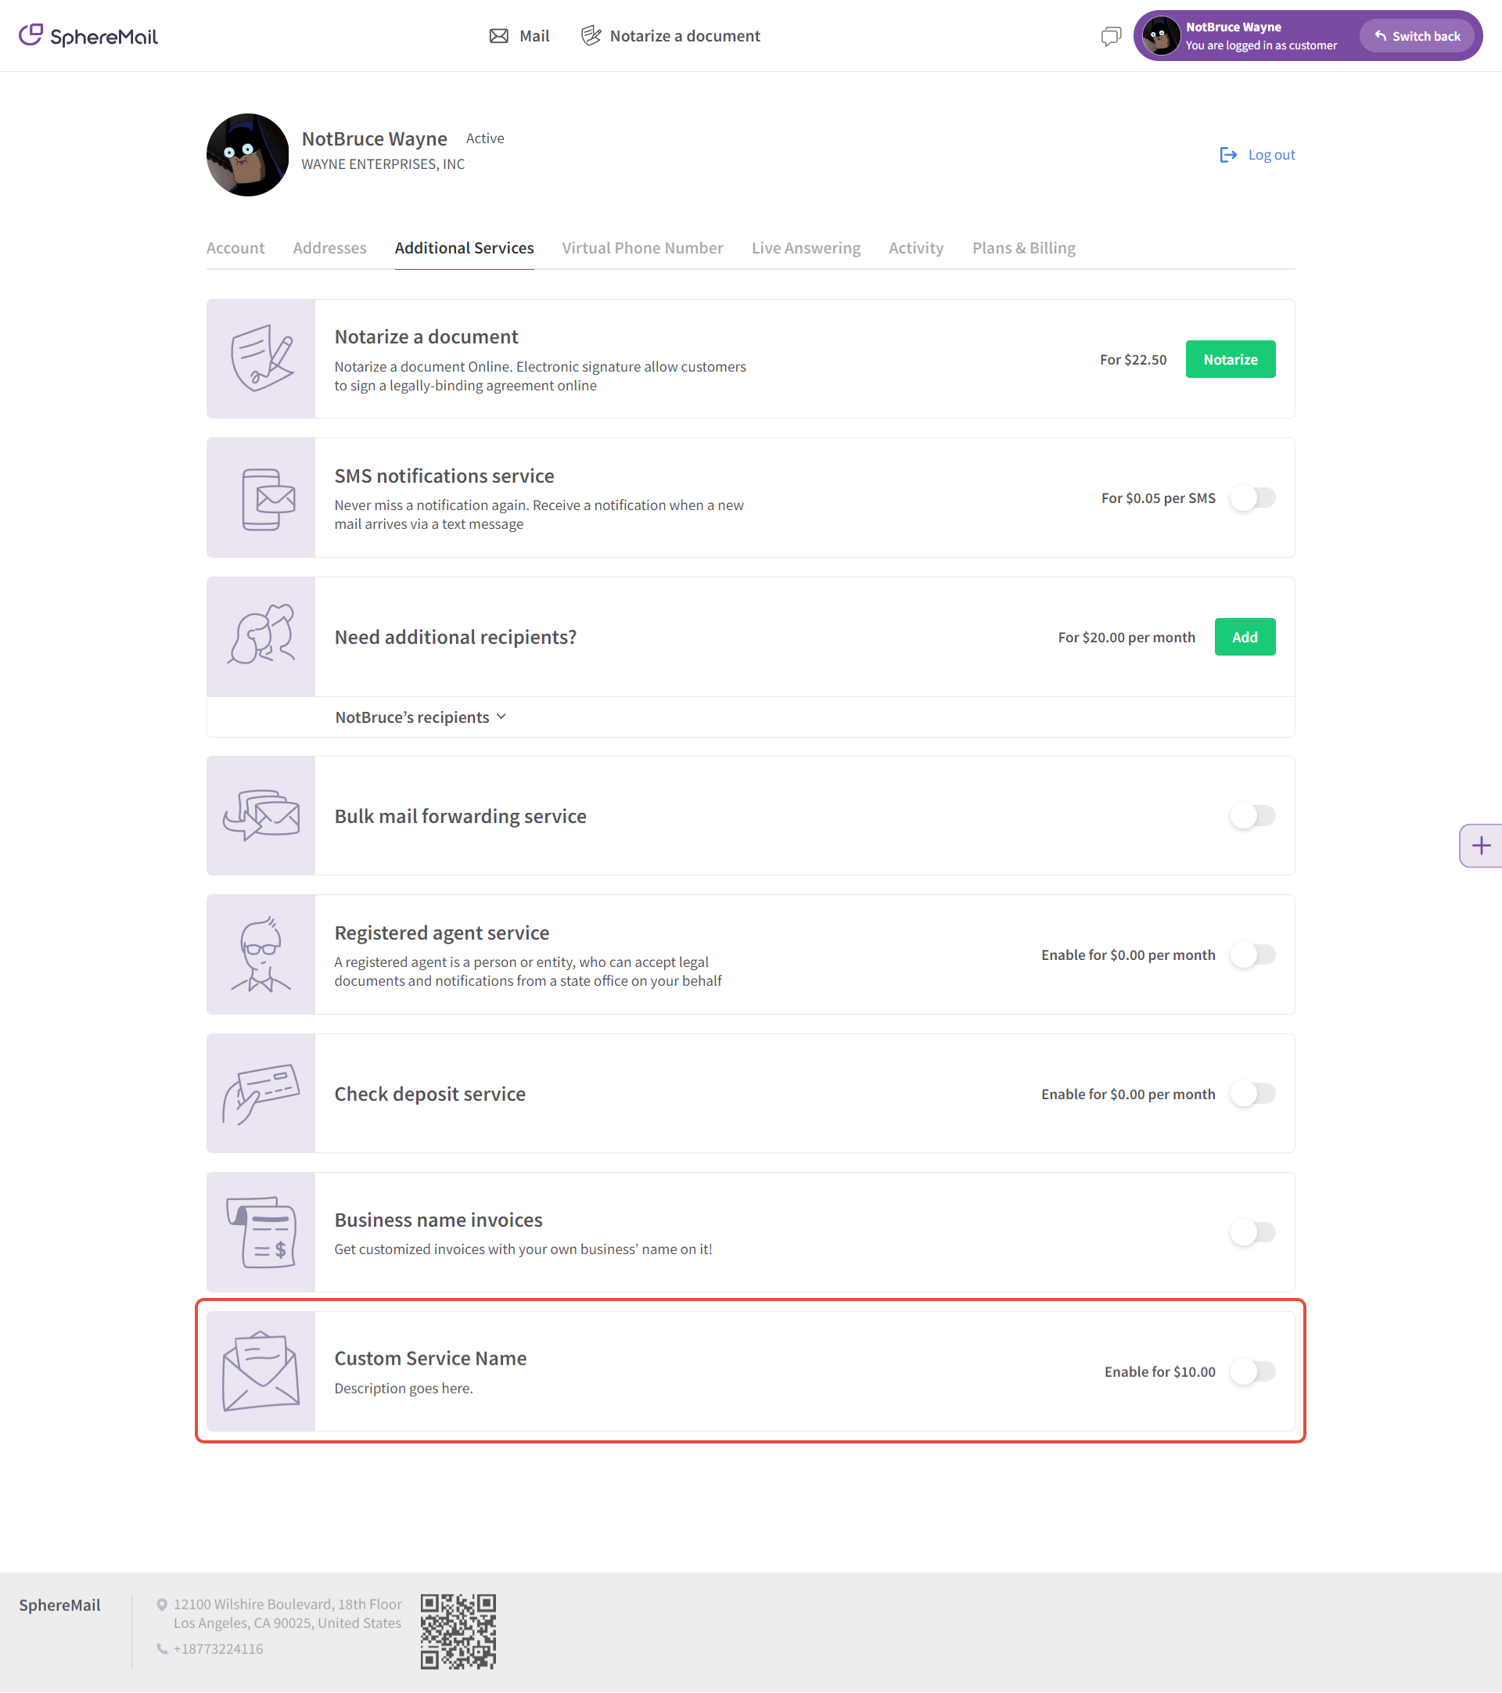Enable the SMS notifications service toggle
The image size is (1502, 1693).
[1252, 498]
